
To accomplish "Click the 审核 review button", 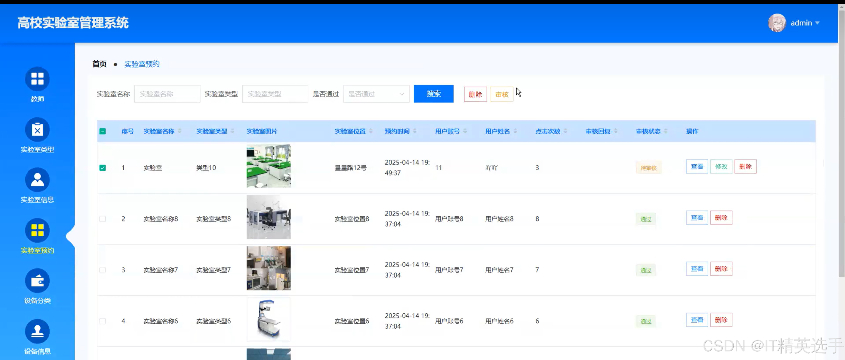I will tap(502, 94).
